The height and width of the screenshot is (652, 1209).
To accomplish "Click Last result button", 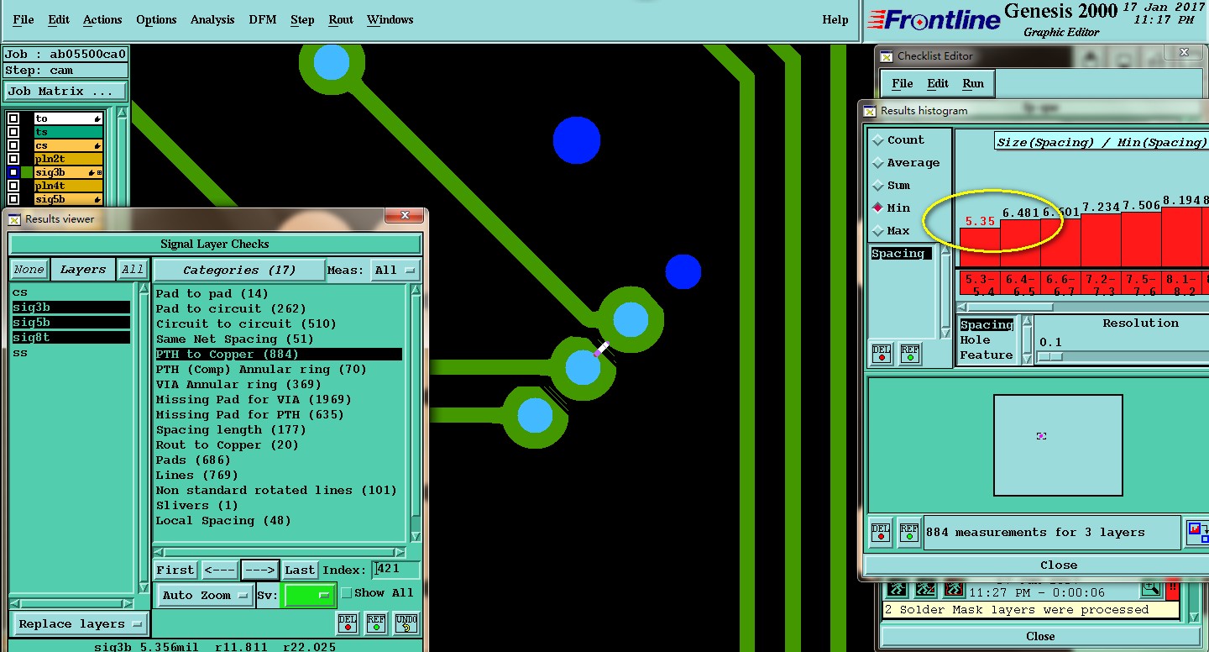I will [300, 570].
